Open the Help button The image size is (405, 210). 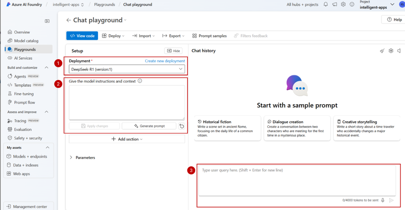(x=394, y=19)
